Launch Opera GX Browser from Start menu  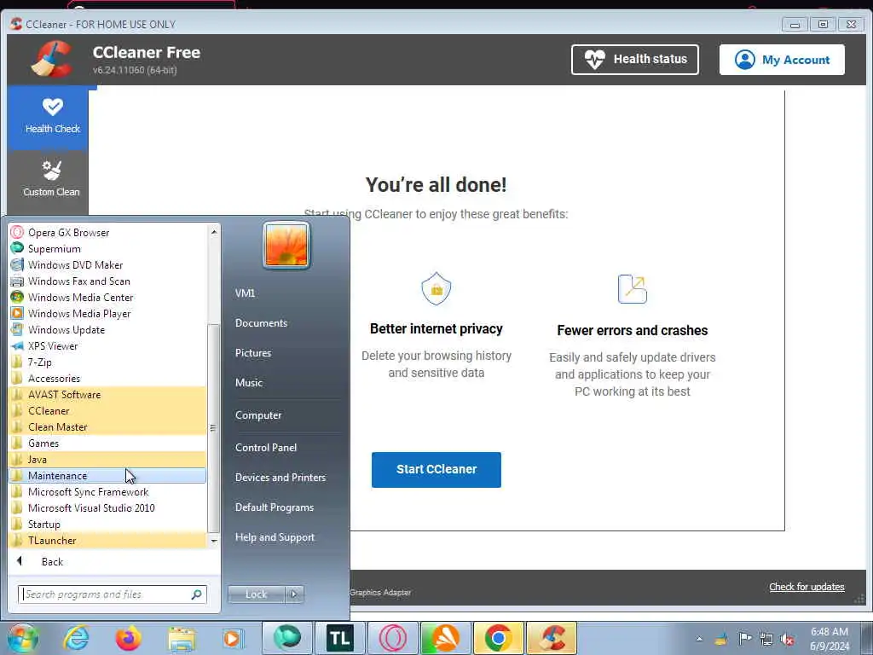click(107, 232)
